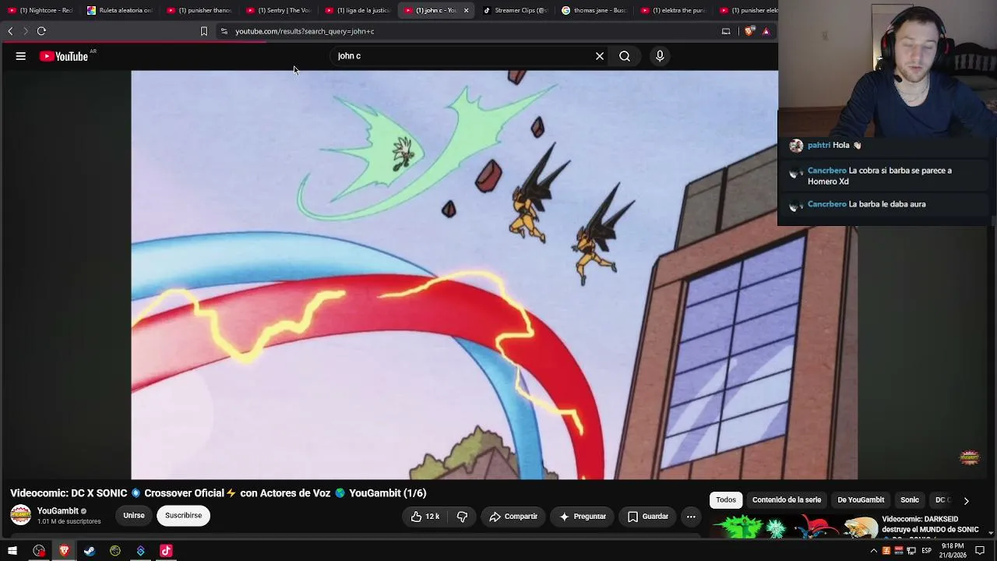The width and height of the screenshot is (997, 561).
Task: Open the YouTube hamburger guide menu
Action: coord(21,56)
